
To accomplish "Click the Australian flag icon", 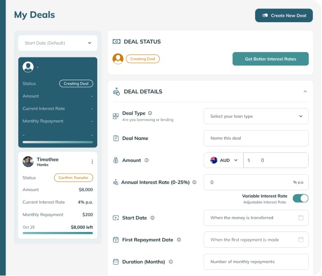I will click(x=214, y=160).
